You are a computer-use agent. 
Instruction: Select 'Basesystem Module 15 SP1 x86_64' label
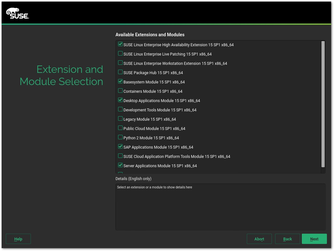pos(154,82)
